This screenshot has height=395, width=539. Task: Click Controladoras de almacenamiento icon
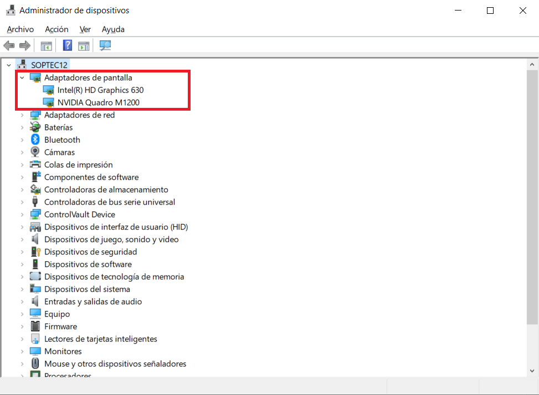click(35, 189)
